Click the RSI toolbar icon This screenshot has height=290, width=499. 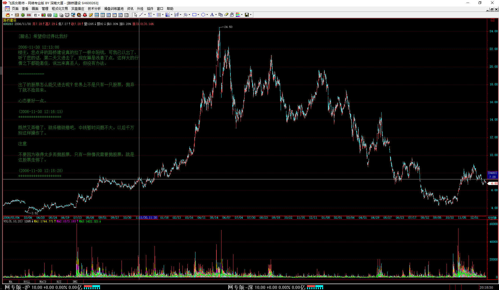click(x=17, y=15)
